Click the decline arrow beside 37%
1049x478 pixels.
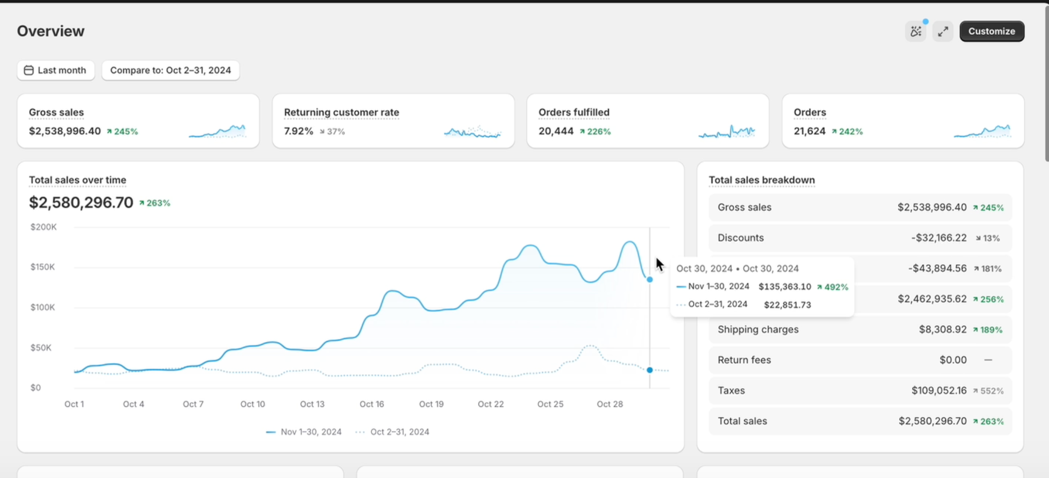click(322, 131)
